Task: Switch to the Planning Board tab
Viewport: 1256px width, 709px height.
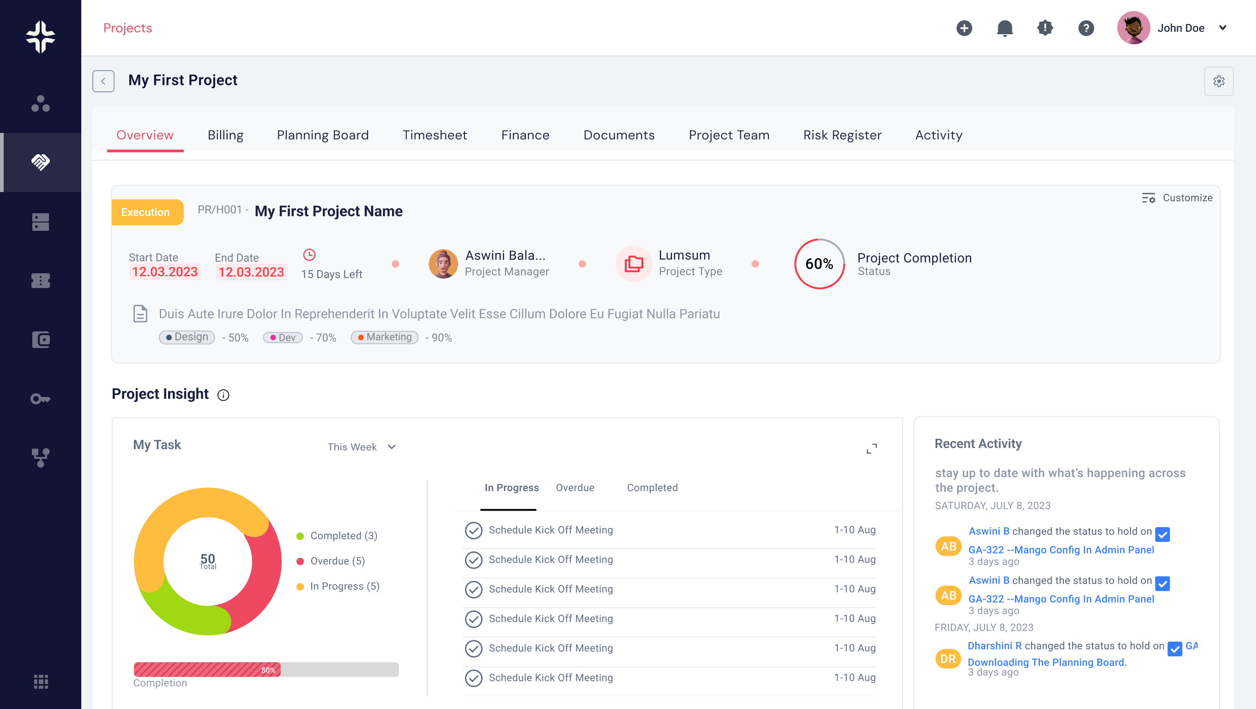Action: point(322,135)
